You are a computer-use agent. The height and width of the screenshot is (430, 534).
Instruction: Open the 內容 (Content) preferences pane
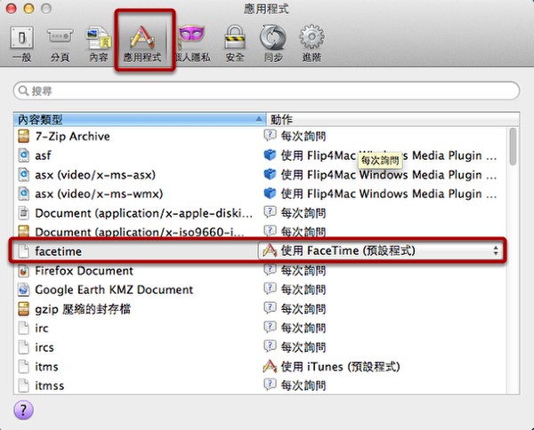click(x=99, y=44)
